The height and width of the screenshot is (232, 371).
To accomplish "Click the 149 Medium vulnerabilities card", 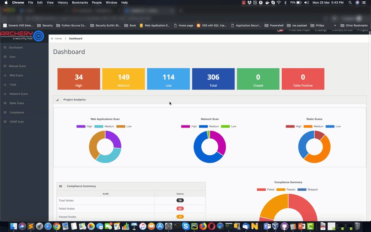I will point(124,79).
